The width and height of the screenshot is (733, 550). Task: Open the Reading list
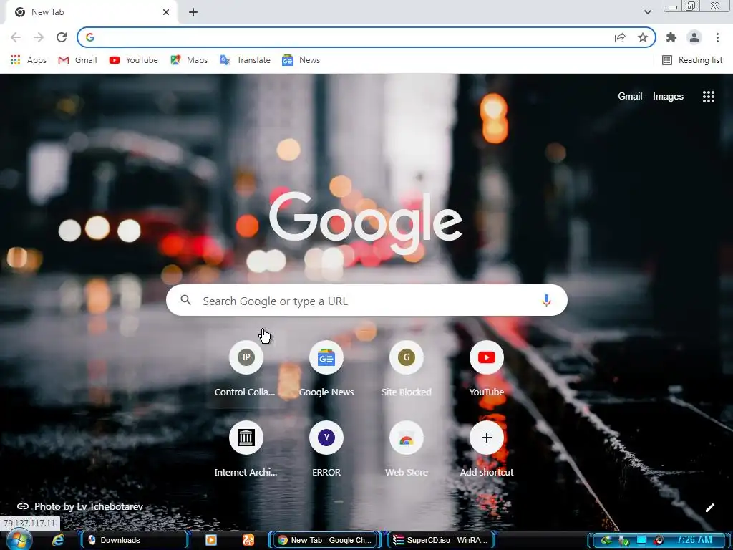692,60
